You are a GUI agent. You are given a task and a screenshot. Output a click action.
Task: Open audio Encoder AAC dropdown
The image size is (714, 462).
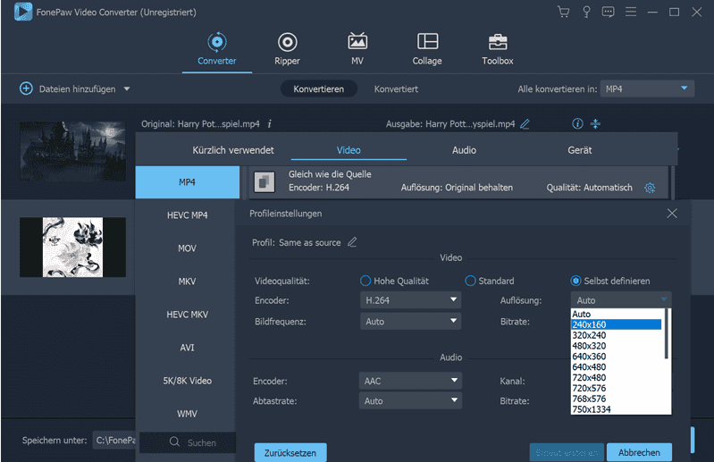coord(410,381)
